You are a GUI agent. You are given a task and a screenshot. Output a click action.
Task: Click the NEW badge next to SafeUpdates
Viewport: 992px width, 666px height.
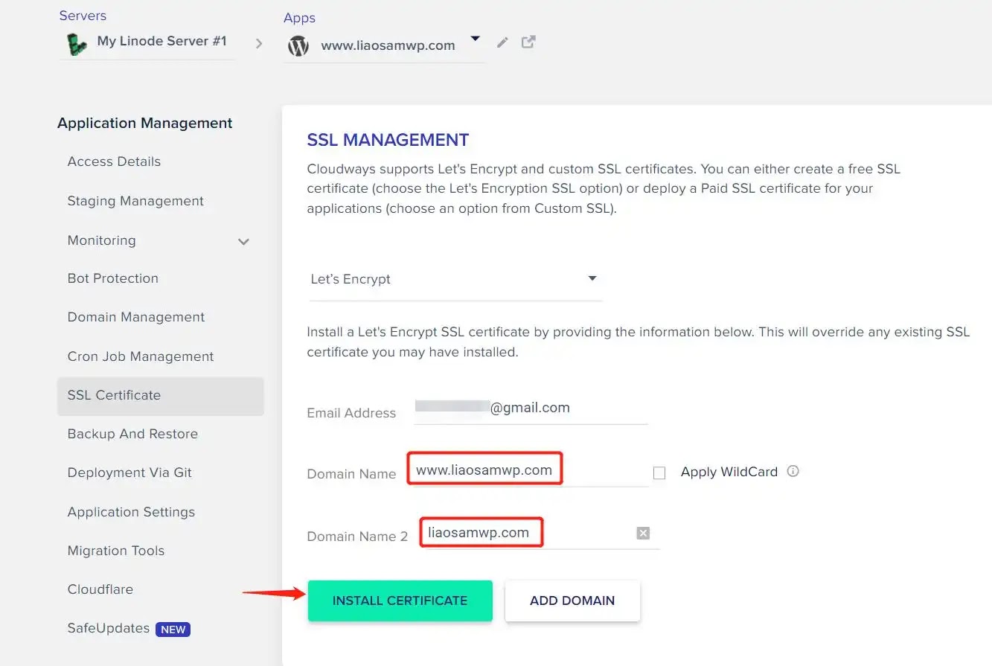(x=173, y=630)
